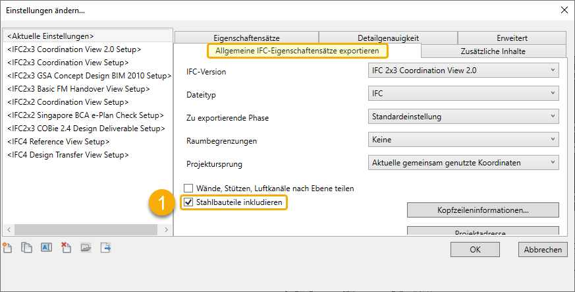Image resolution: width=575 pixels, height=292 pixels.
Task: Expand the Dateityp dropdown
Action: [x=463, y=94]
